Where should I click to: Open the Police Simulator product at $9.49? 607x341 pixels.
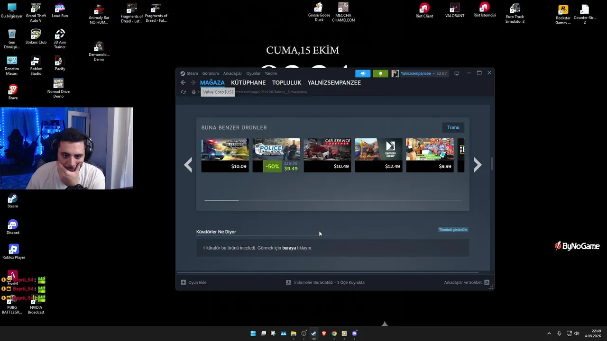(276, 155)
